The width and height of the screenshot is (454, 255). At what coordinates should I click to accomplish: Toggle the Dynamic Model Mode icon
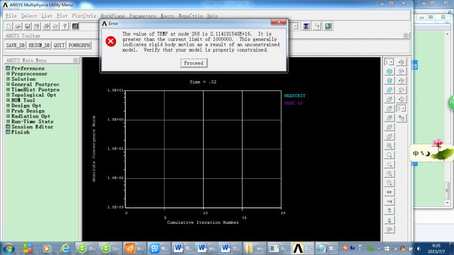[389, 229]
